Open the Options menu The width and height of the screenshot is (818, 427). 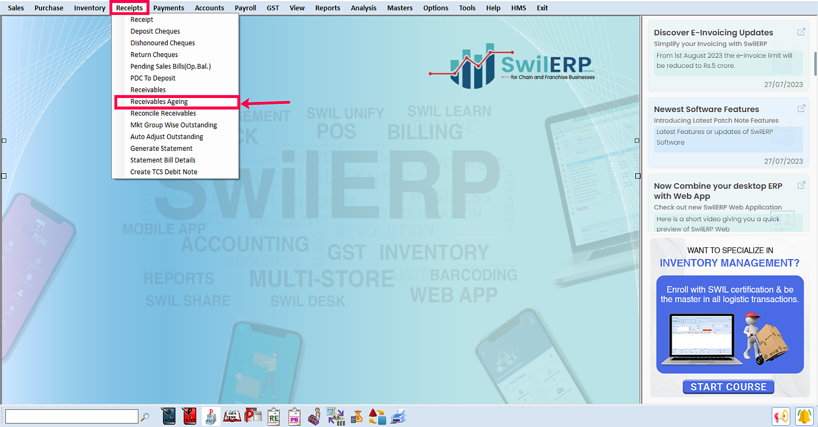click(x=435, y=8)
